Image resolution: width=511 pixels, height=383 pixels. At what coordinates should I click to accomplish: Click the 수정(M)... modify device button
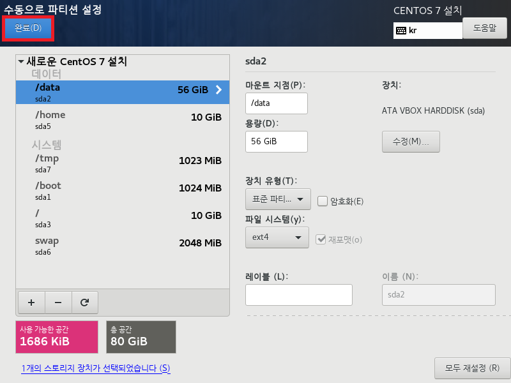(x=411, y=142)
